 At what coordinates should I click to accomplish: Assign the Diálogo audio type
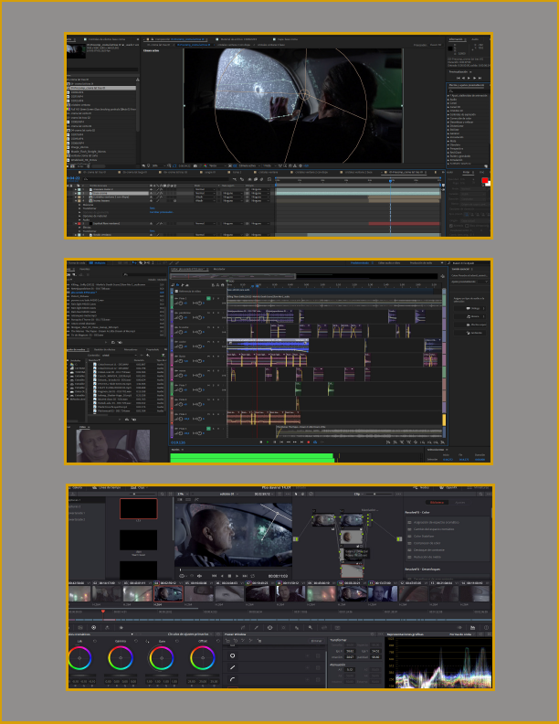click(469, 308)
